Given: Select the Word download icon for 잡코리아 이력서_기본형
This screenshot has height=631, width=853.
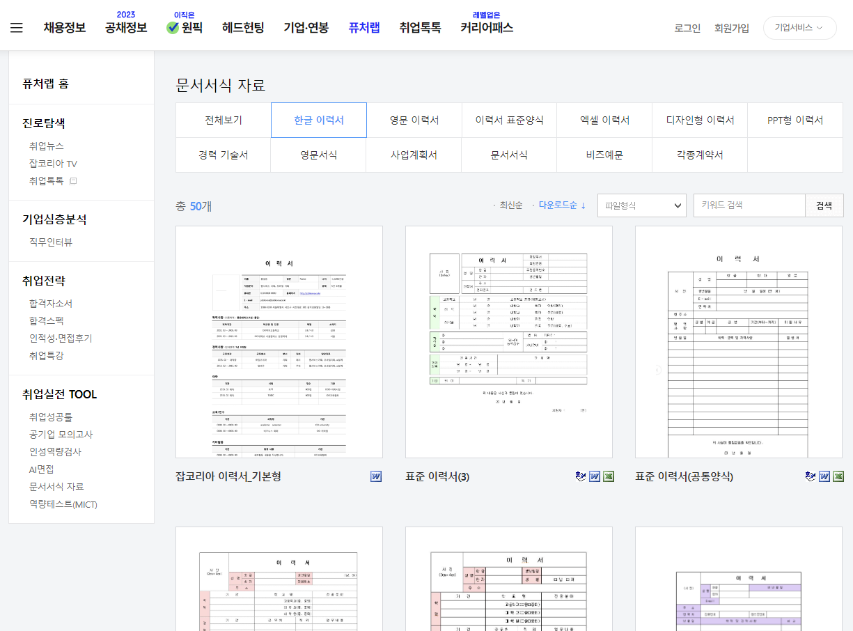Looking at the screenshot, I should pyautogui.click(x=375, y=476).
